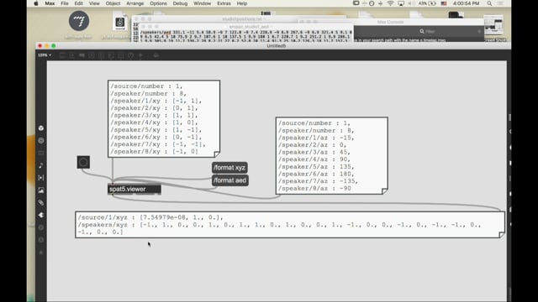Open the audio note icon in left sidebar

coord(41,165)
